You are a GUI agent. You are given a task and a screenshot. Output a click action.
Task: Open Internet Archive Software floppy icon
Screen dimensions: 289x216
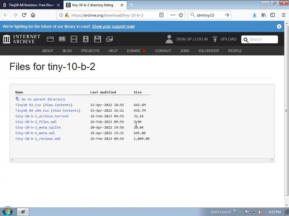(x=97, y=39)
